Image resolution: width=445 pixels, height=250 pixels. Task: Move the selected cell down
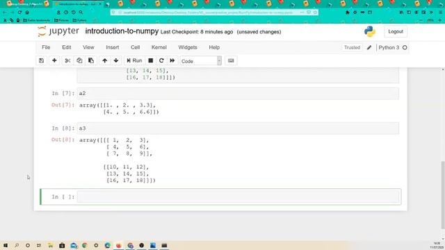116,60
